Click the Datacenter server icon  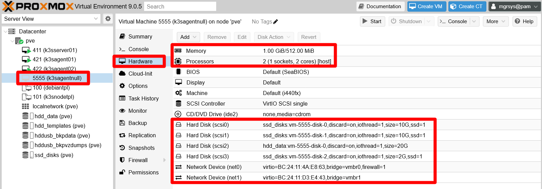pyautogui.click(x=12, y=31)
